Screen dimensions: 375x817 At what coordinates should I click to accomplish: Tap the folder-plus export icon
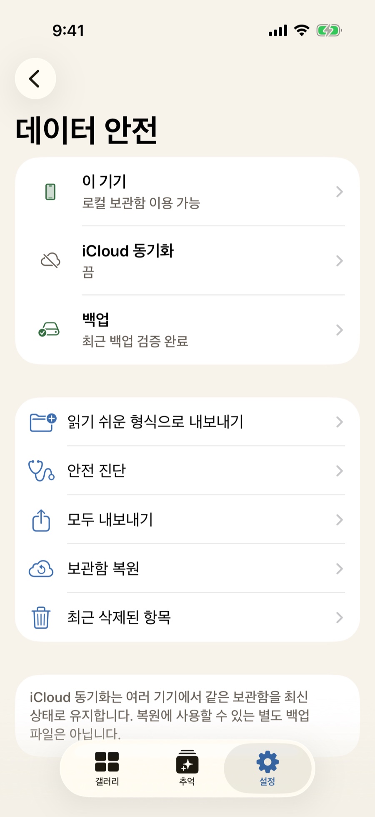click(43, 422)
